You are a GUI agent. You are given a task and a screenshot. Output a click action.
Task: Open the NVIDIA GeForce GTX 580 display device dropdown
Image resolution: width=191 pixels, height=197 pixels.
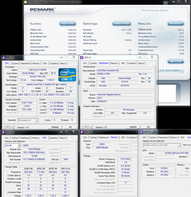(179, 145)
